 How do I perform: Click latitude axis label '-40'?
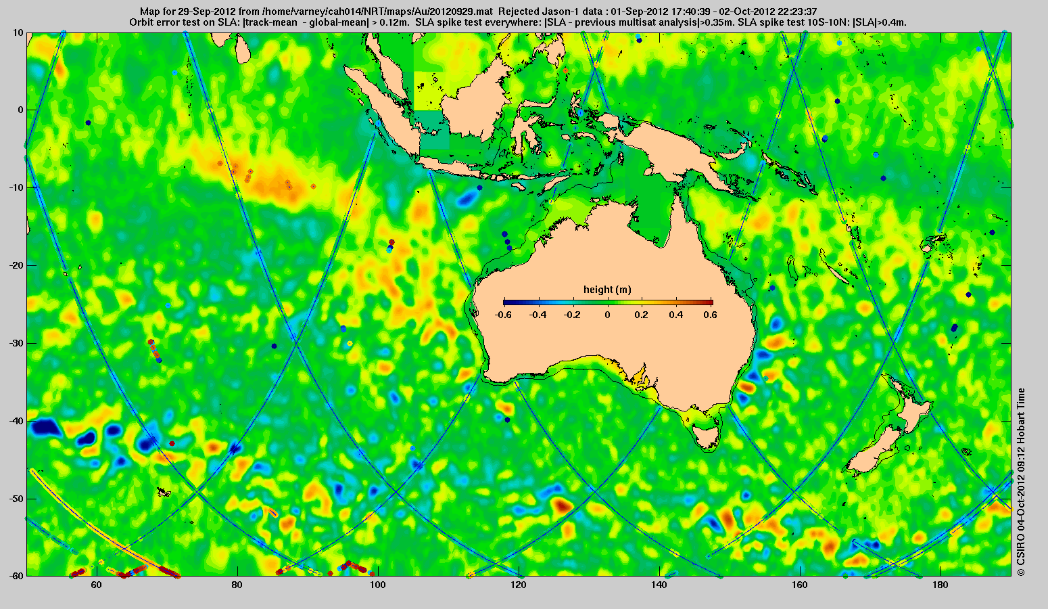point(16,421)
